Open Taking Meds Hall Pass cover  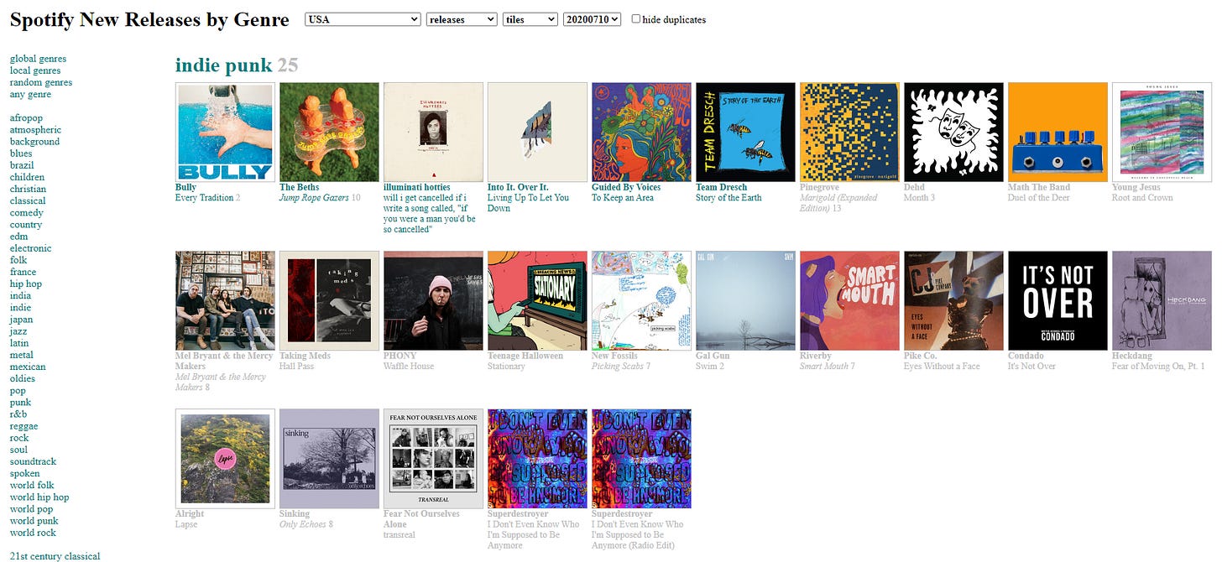(x=329, y=300)
